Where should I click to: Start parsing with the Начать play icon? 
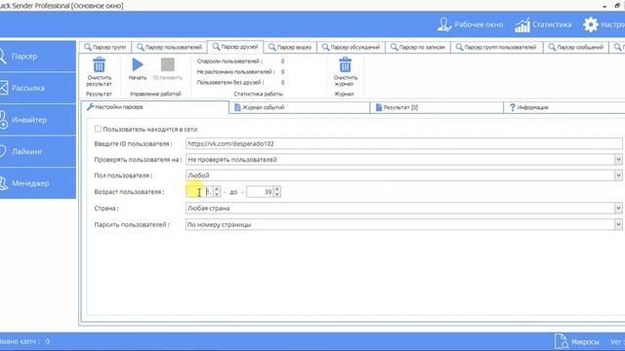[x=138, y=64]
